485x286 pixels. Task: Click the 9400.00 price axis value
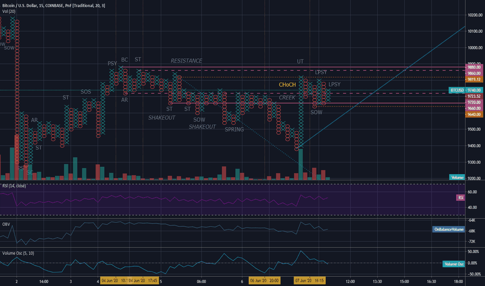pos(475,146)
